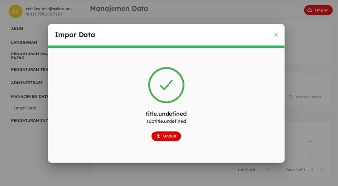Click the green checkmark success icon

(x=166, y=85)
